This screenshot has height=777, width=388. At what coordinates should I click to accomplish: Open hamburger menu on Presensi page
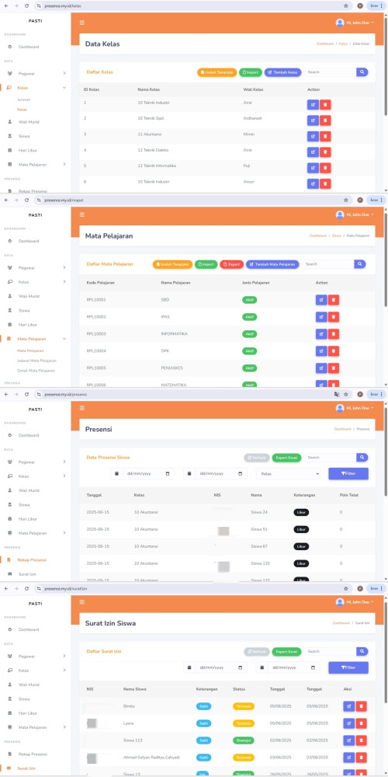click(x=82, y=408)
